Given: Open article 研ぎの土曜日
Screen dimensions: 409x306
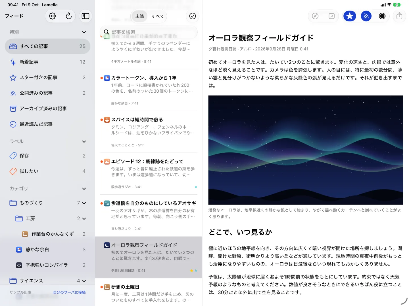Looking at the screenshot, I should click(x=149, y=293).
